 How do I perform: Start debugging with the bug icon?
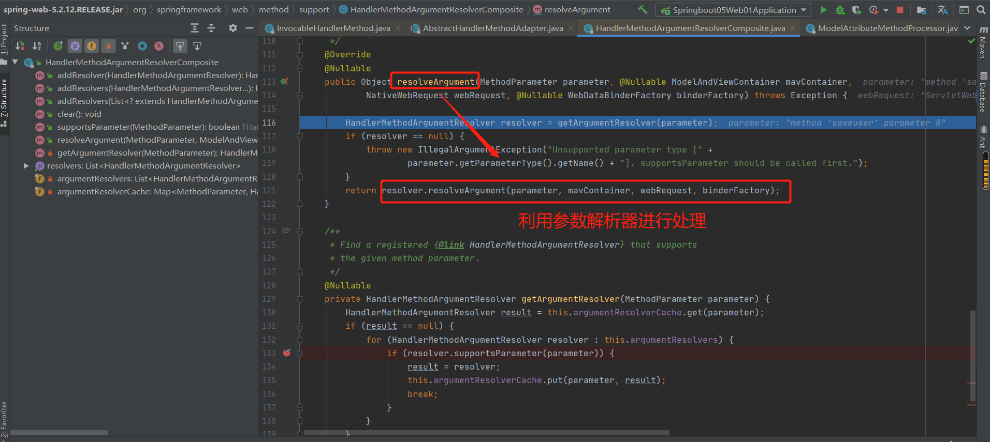tap(840, 9)
